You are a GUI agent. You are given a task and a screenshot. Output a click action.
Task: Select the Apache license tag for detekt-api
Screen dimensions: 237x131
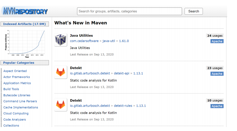(x=217, y=74)
